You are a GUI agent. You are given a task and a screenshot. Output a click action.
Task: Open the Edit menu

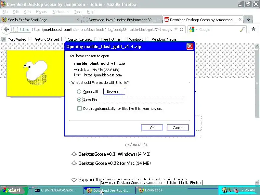pos(16,12)
